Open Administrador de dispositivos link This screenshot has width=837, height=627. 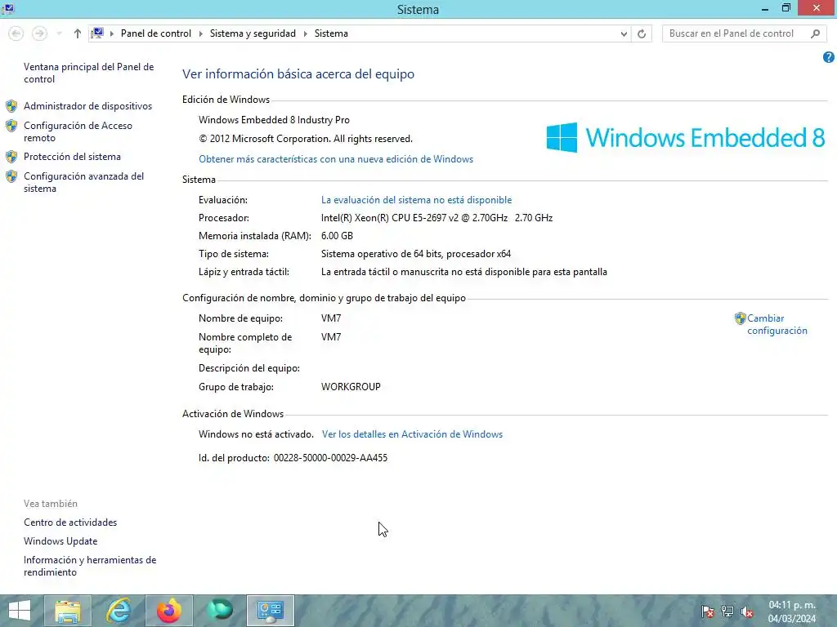87,106
